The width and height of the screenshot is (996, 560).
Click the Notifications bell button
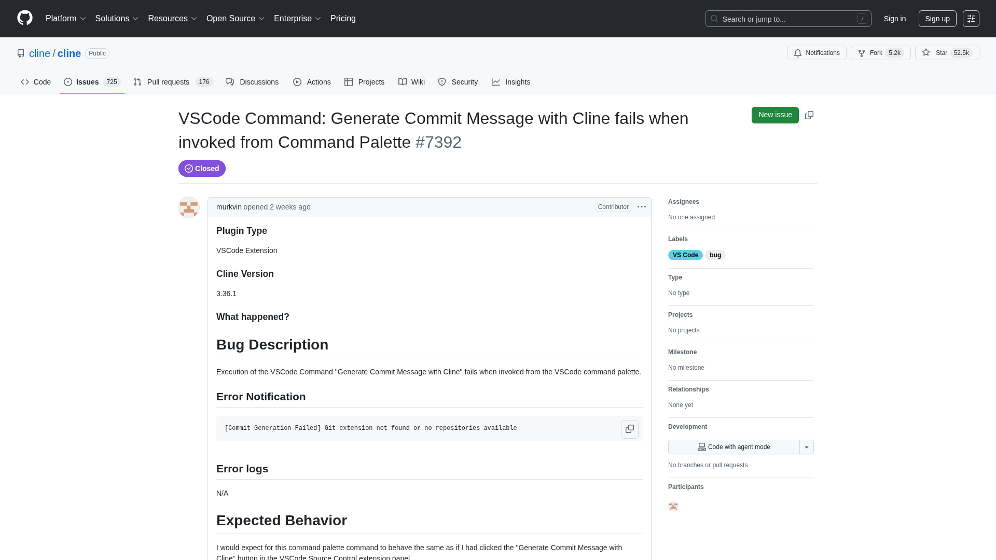[x=817, y=53]
